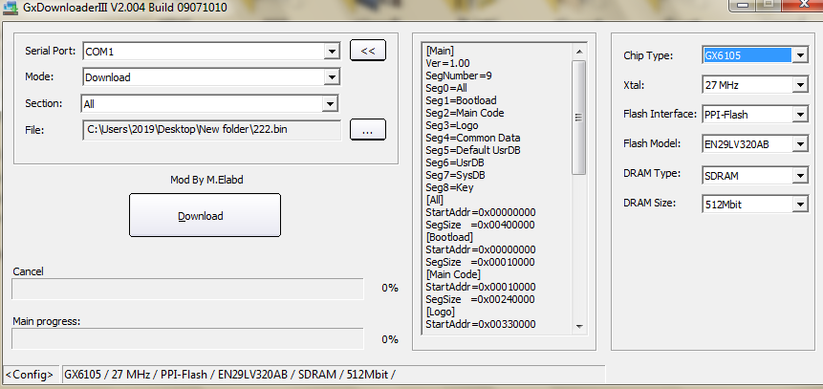
Task: Click the GxDownloaderIII title bar app icon
Action: (10, 8)
